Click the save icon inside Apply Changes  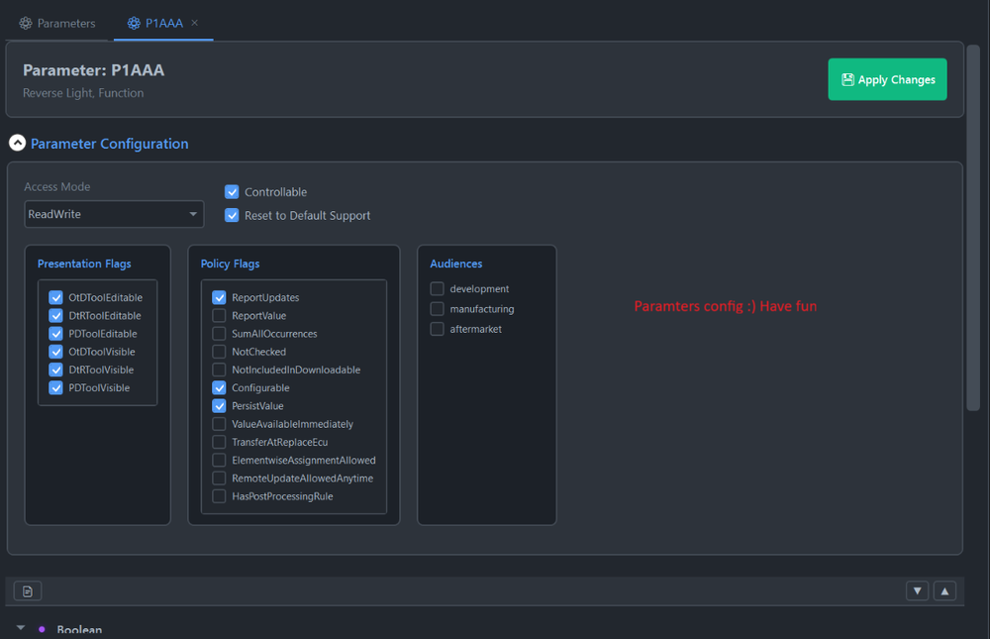coord(848,79)
